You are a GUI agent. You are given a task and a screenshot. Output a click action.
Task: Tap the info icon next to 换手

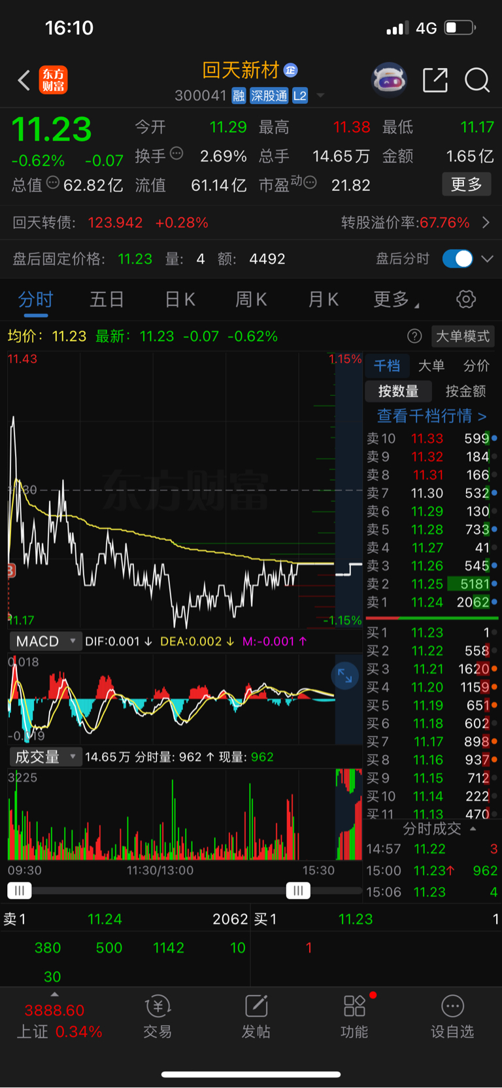point(176,154)
